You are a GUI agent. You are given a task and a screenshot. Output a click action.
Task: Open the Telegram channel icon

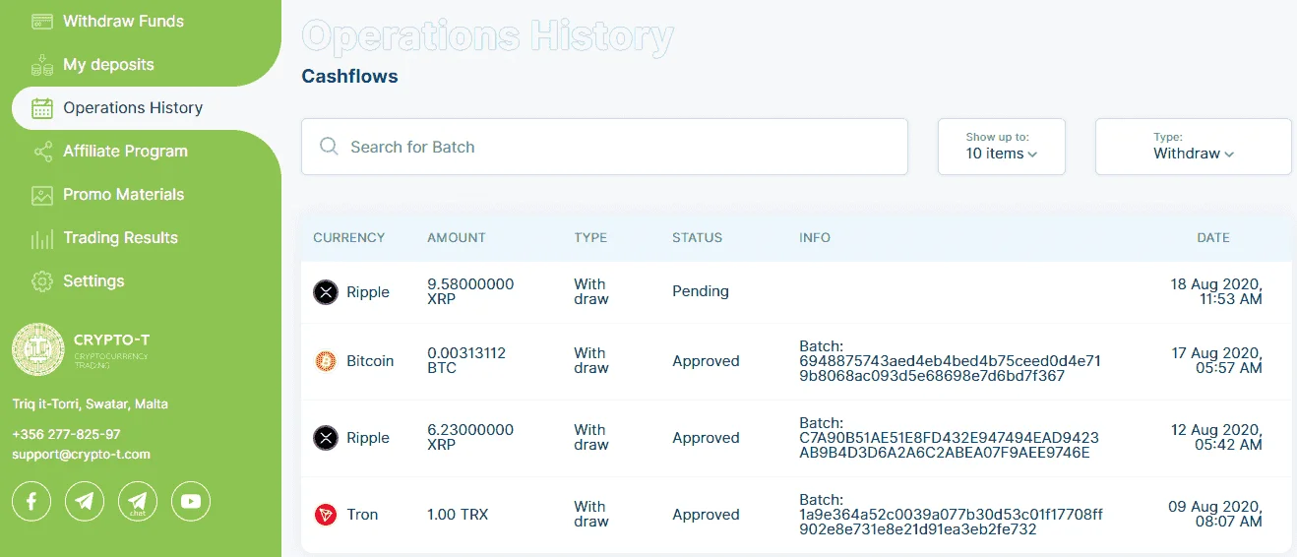point(85,502)
